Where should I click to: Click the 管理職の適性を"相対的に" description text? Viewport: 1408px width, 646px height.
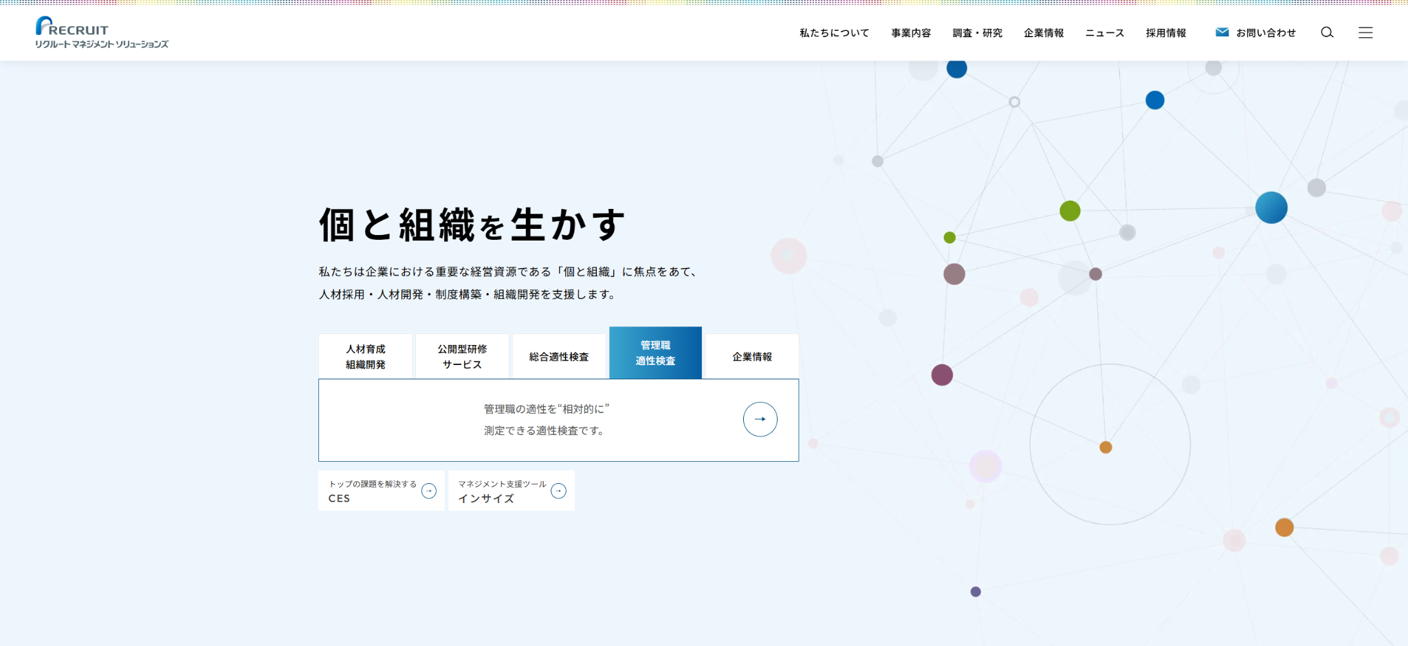tap(546, 419)
